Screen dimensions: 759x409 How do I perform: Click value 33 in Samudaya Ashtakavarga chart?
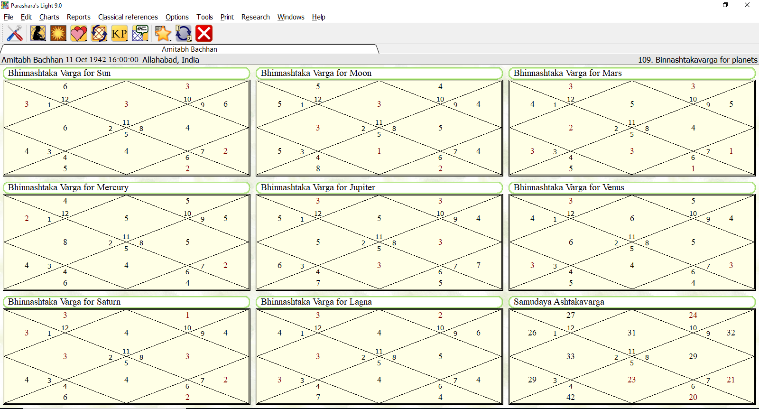point(571,356)
